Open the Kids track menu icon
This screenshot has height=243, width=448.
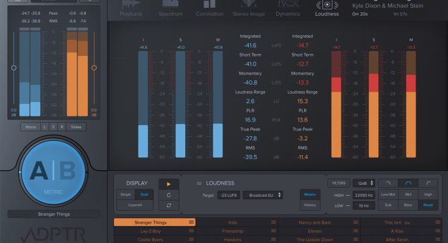coord(274,223)
